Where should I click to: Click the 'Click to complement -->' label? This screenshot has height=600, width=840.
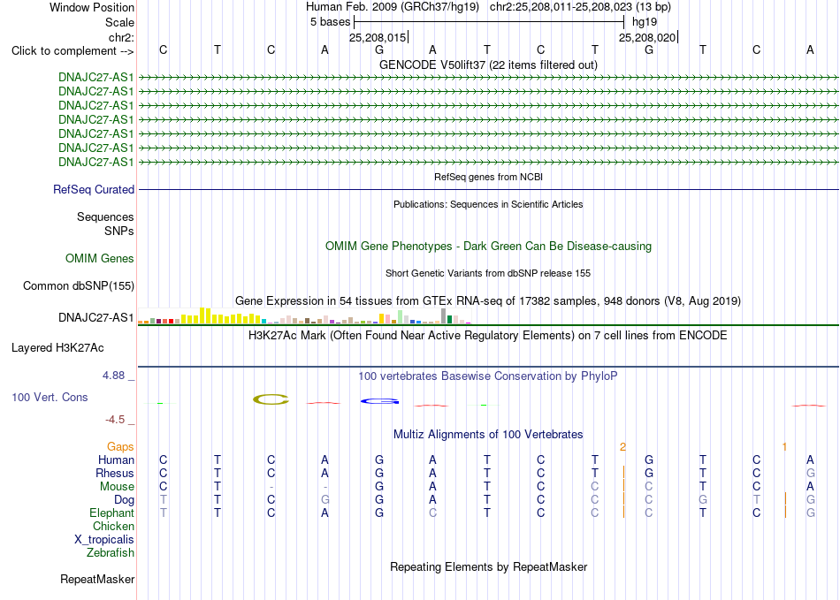tap(73, 51)
